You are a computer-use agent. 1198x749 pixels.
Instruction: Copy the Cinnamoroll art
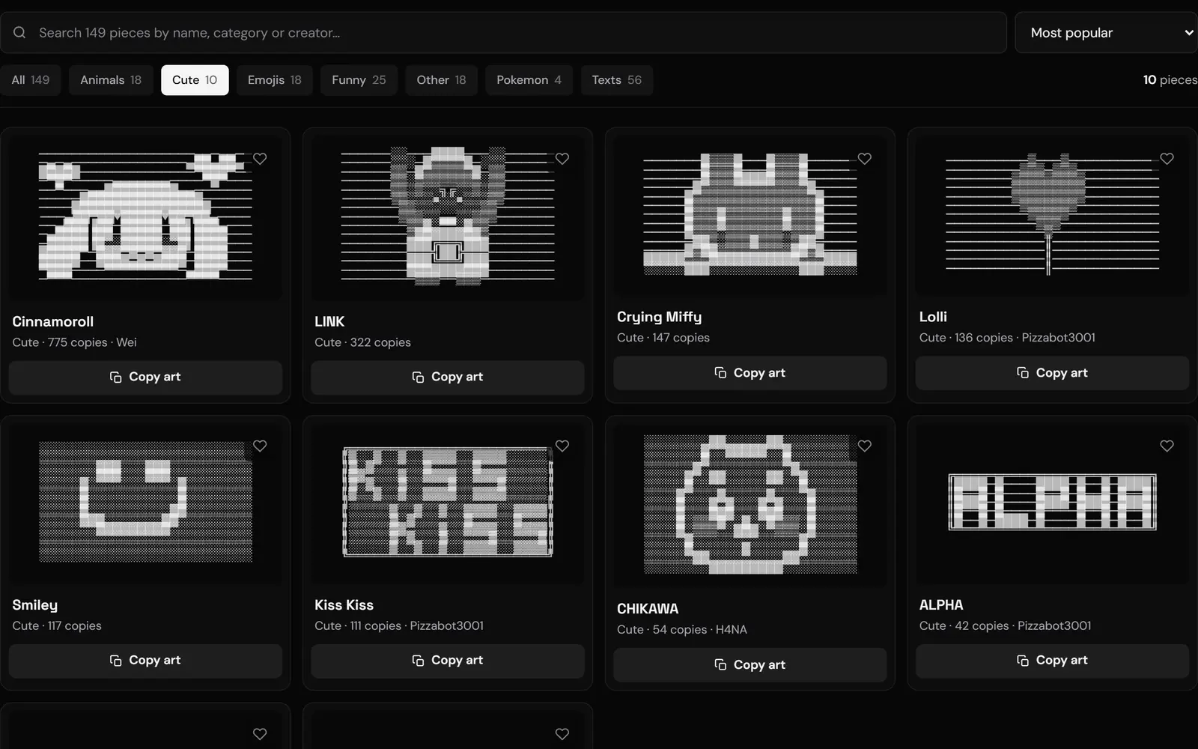pos(145,377)
